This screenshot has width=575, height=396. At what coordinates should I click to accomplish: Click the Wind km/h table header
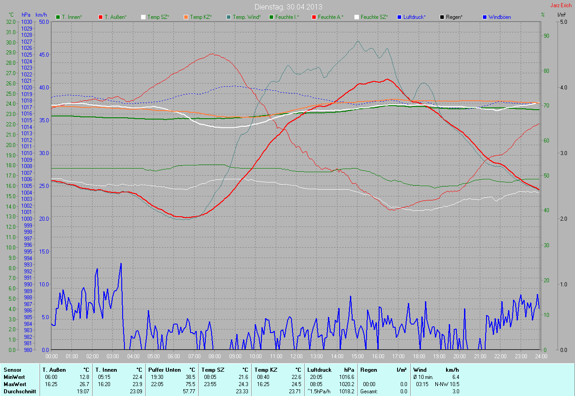[436, 369]
